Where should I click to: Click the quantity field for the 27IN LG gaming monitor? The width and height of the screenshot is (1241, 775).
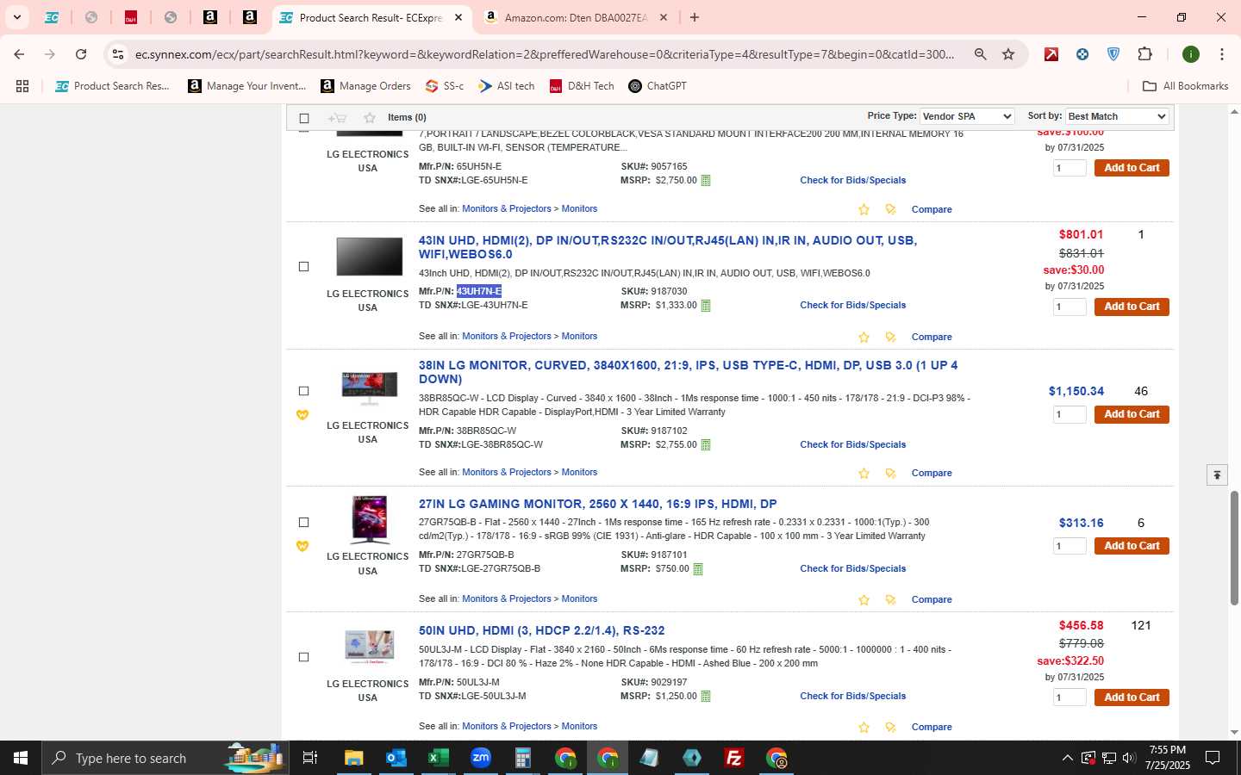[x=1070, y=546]
